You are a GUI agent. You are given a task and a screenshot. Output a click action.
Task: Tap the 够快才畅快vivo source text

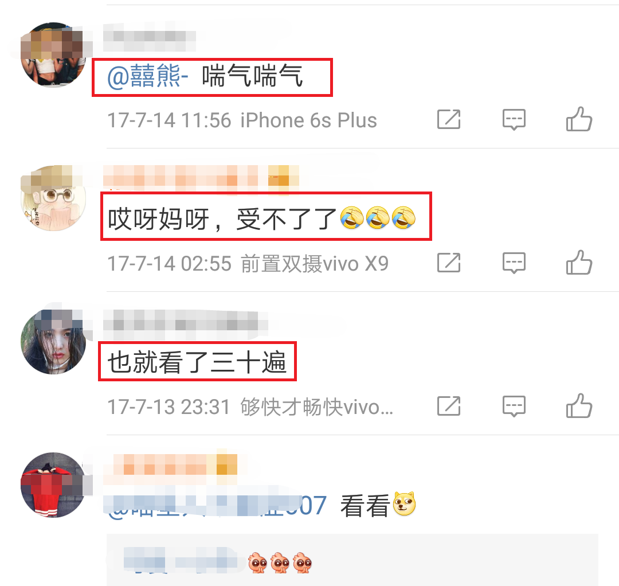[x=317, y=407]
